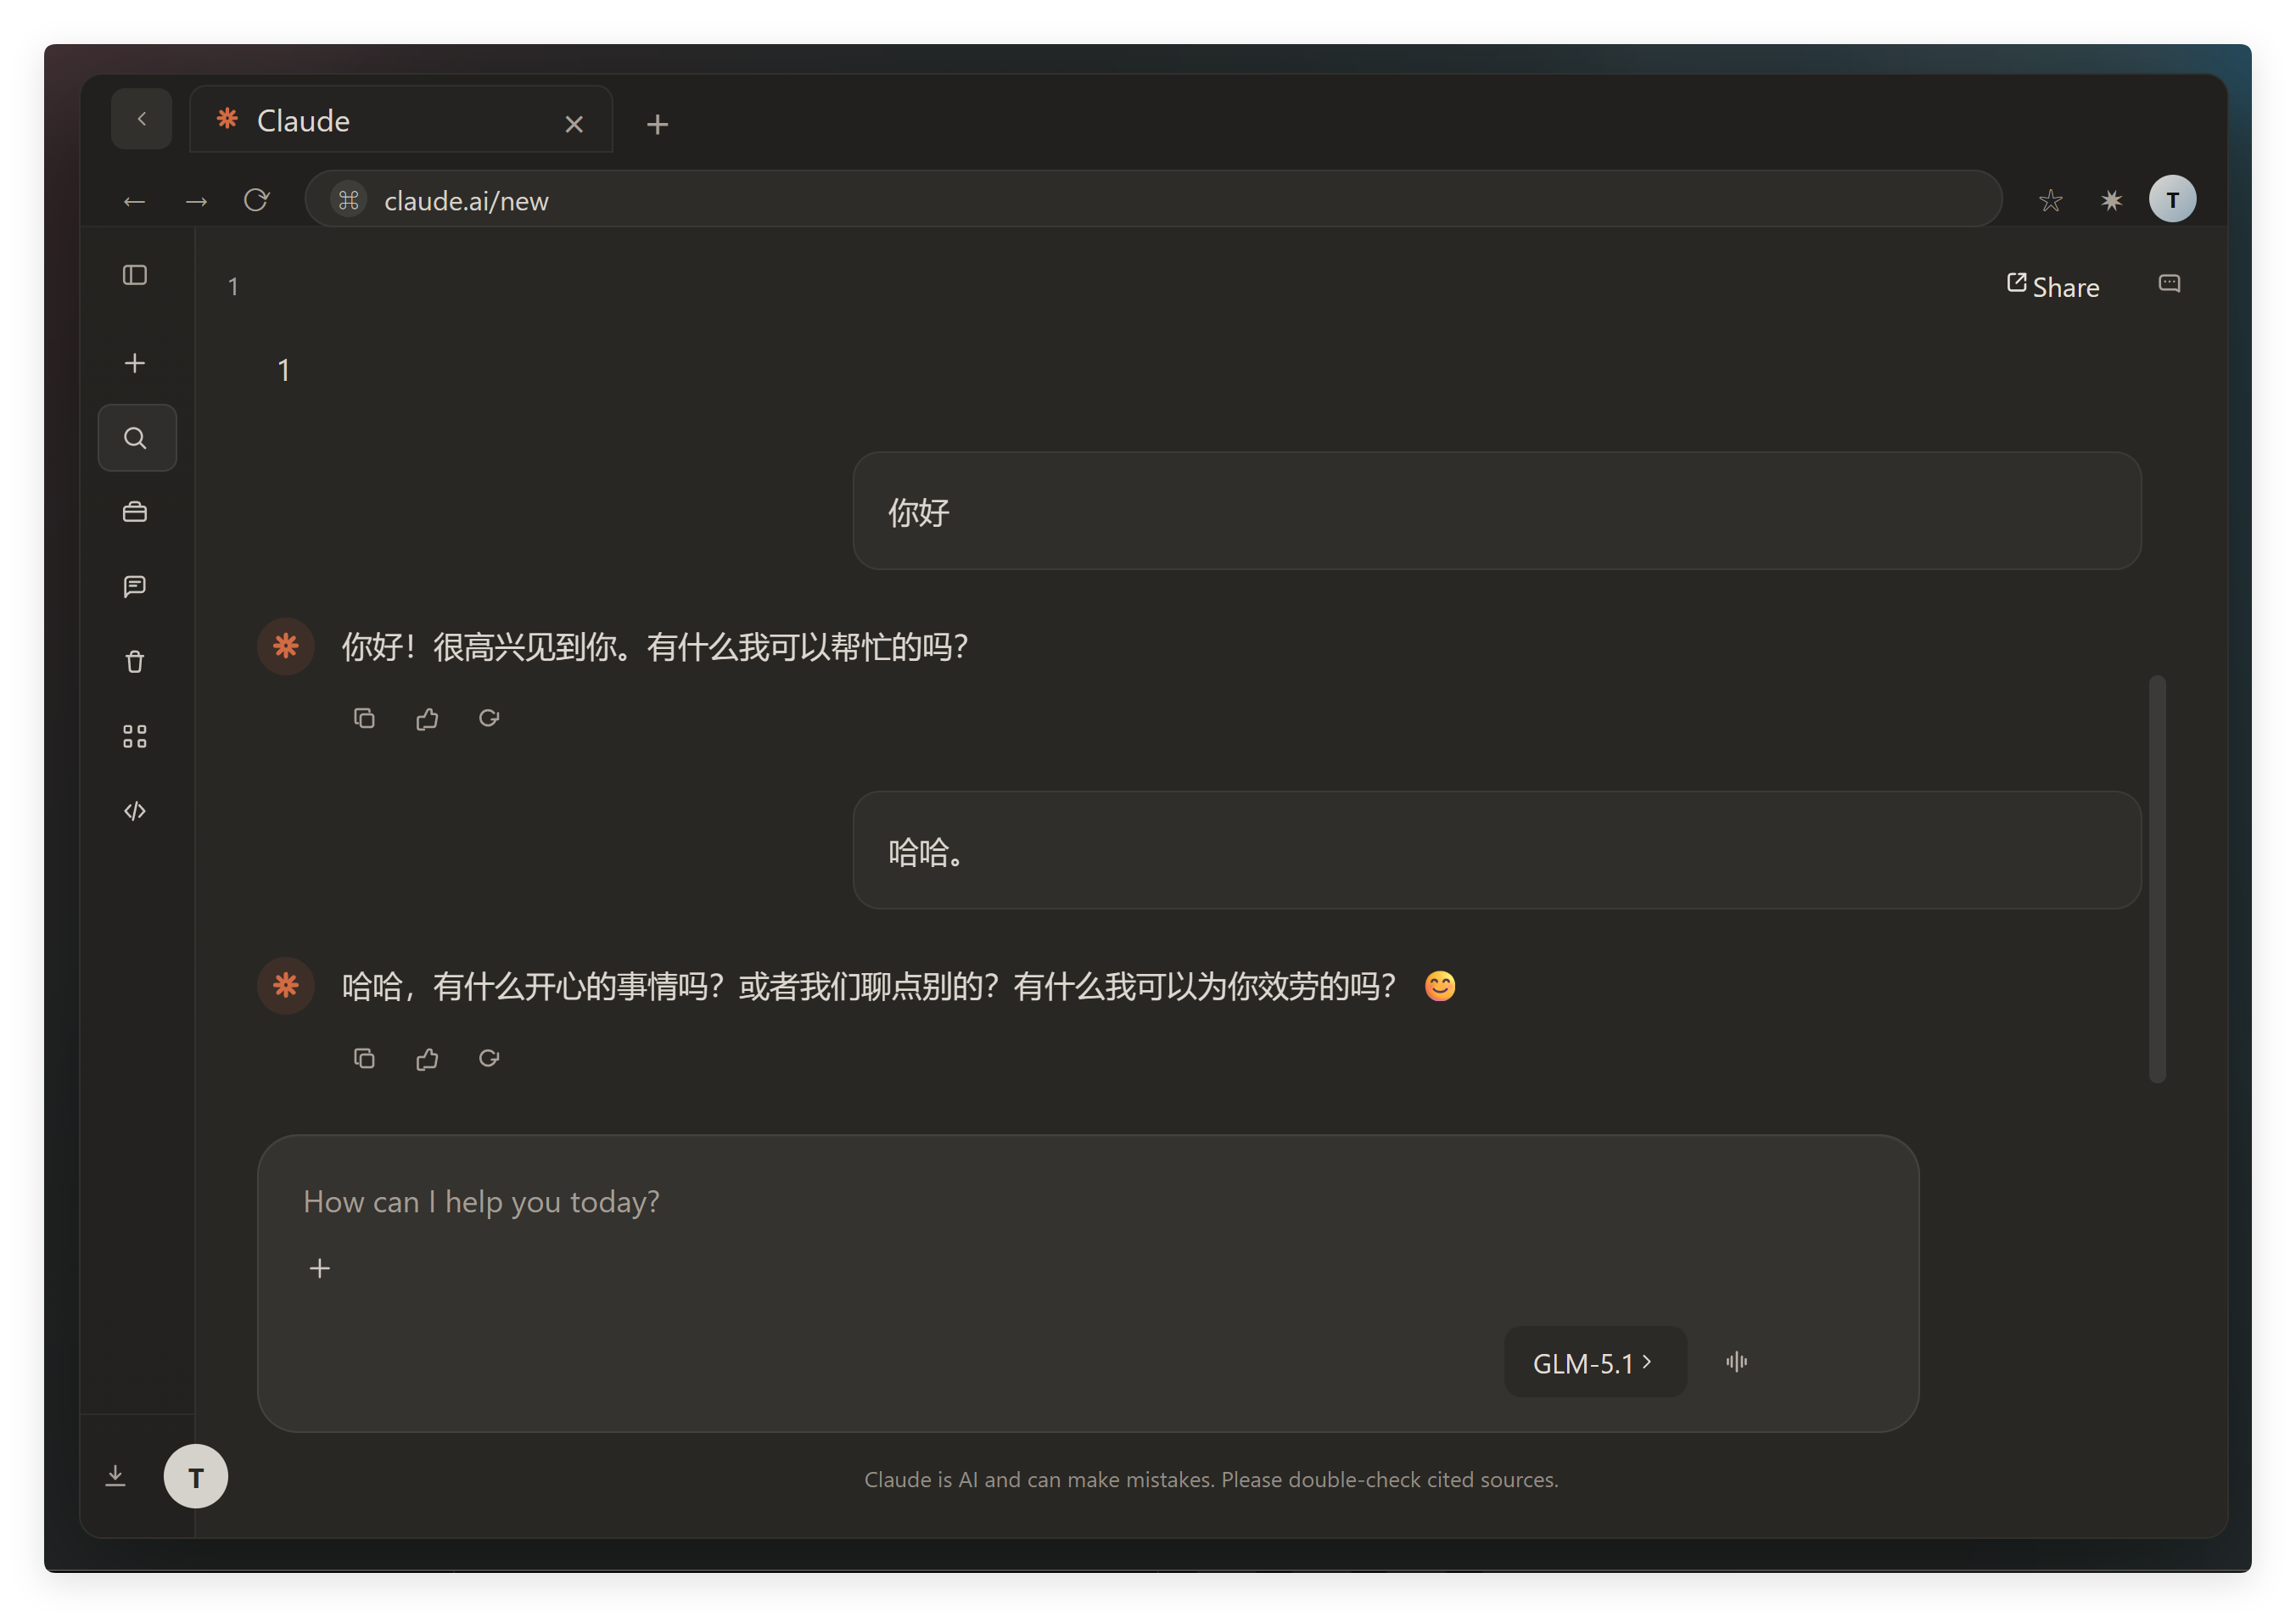Open a new browser tab
The height and width of the screenshot is (1617, 2296).
[x=657, y=124]
